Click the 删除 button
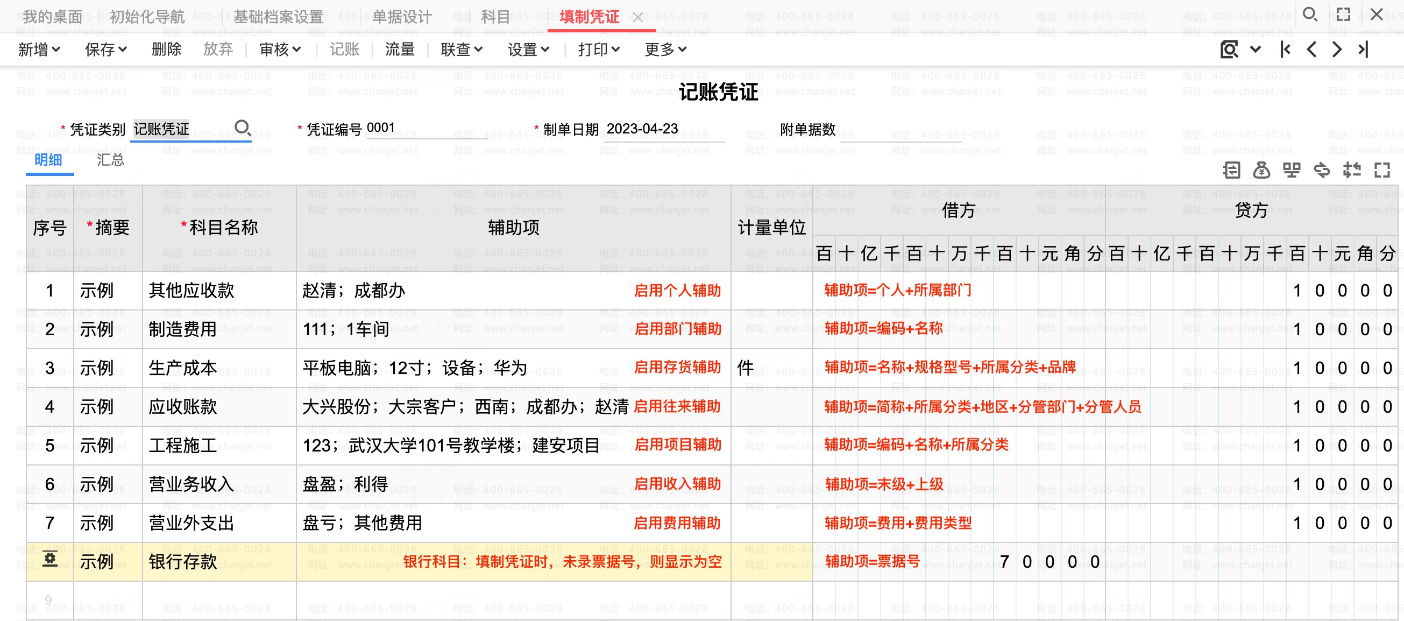 (x=166, y=50)
